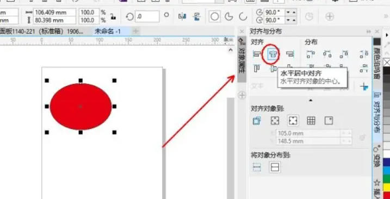
Task: Pick the green palette swatch
Action: (387, 179)
